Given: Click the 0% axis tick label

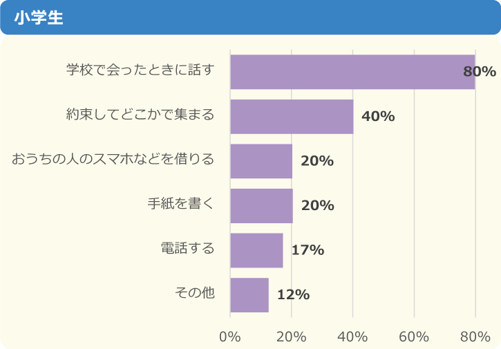Looking at the screenshot, I should click(230, 337).
